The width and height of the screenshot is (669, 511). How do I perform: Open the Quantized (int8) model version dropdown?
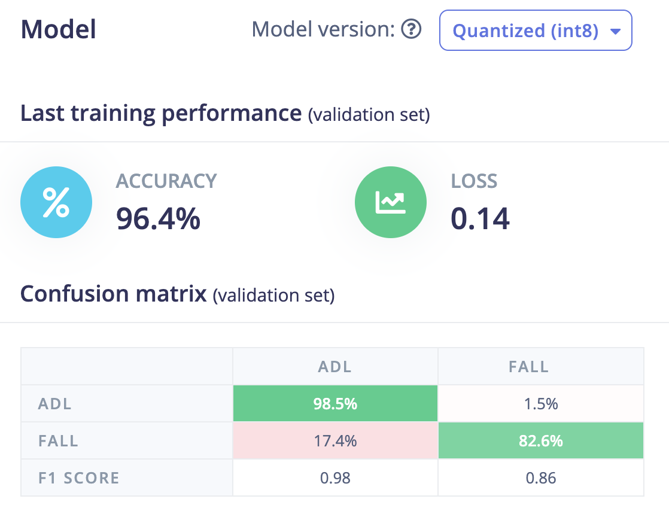(536, 31)
